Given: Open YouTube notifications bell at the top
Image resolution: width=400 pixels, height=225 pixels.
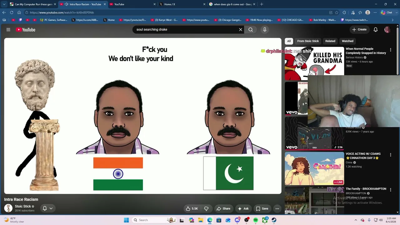Looking at the screenshot, I should click(x=376, y=29).
